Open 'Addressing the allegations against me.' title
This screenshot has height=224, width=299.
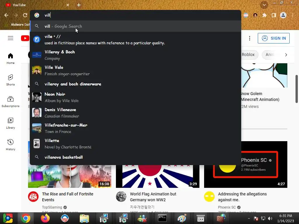pos(242,197)
